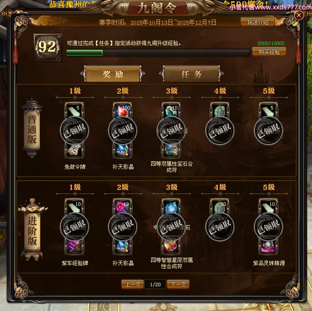The width and height of the screenshot is (312, 311).
Task: Select the 补天彩晶 crystal icon in normal row
Action: pyautogui.click(x=122, y=150)
